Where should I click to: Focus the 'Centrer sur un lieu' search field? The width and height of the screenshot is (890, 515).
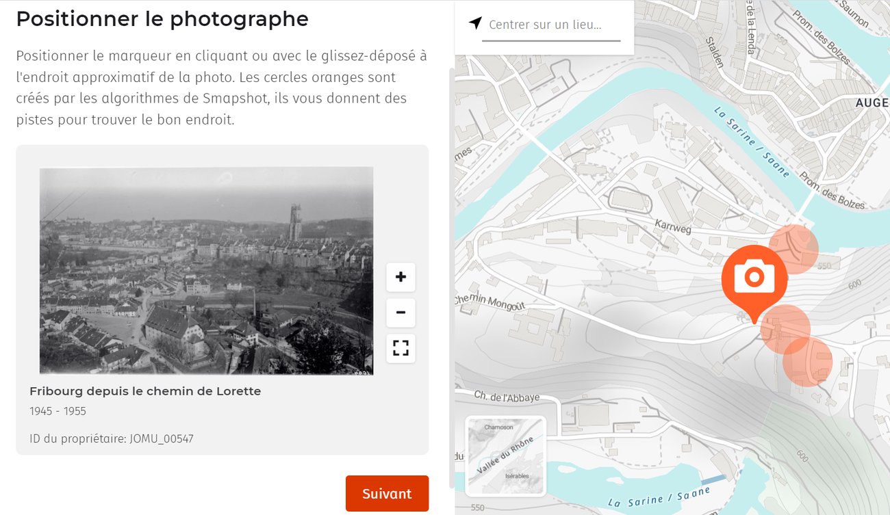click(x=551, y=25)
